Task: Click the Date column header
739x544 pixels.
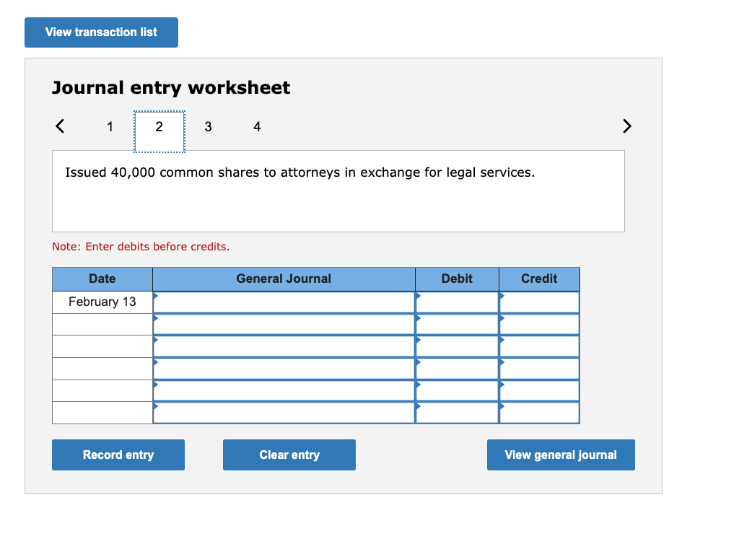Action: coord(102,278)
